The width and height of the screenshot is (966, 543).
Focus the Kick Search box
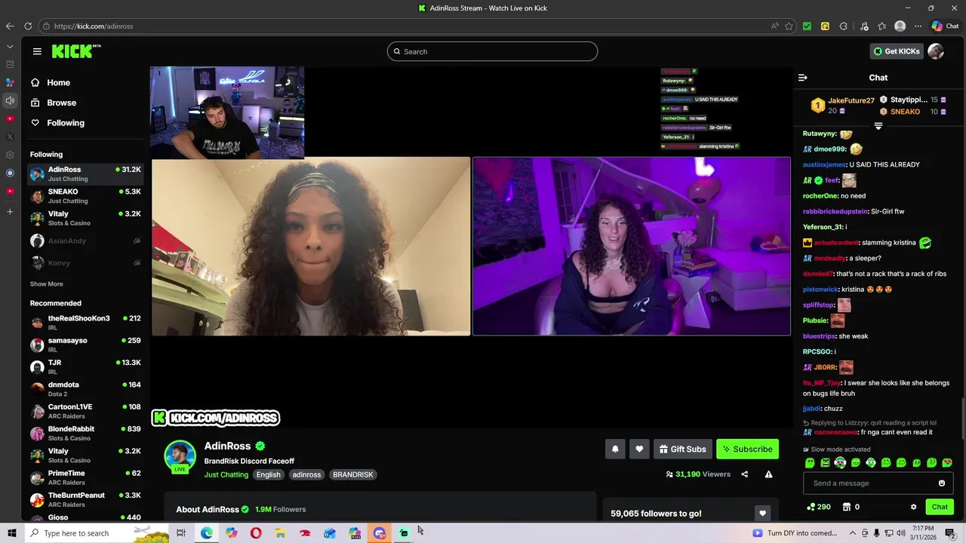pyautogui.click(x=492, y=51)
